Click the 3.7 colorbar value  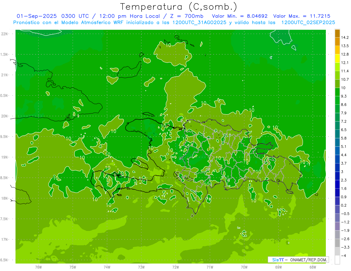(x=344, y=163)
